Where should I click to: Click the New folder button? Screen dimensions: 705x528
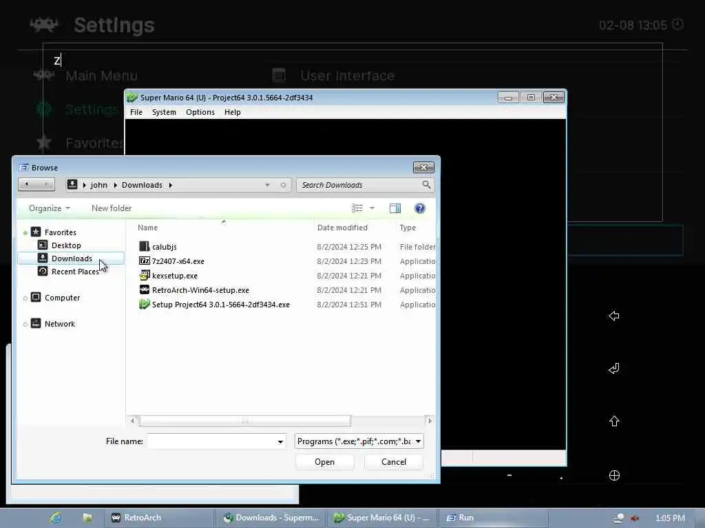pyautogui.click(x=112, y=208)
